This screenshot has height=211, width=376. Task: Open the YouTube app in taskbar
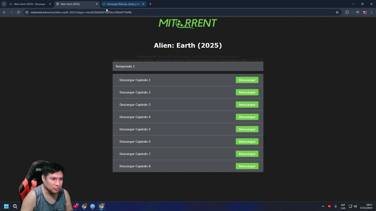75,206
